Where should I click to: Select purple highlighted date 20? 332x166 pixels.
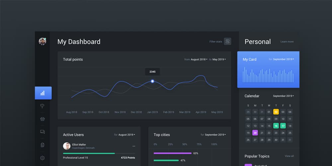click(x=255, y=133)
